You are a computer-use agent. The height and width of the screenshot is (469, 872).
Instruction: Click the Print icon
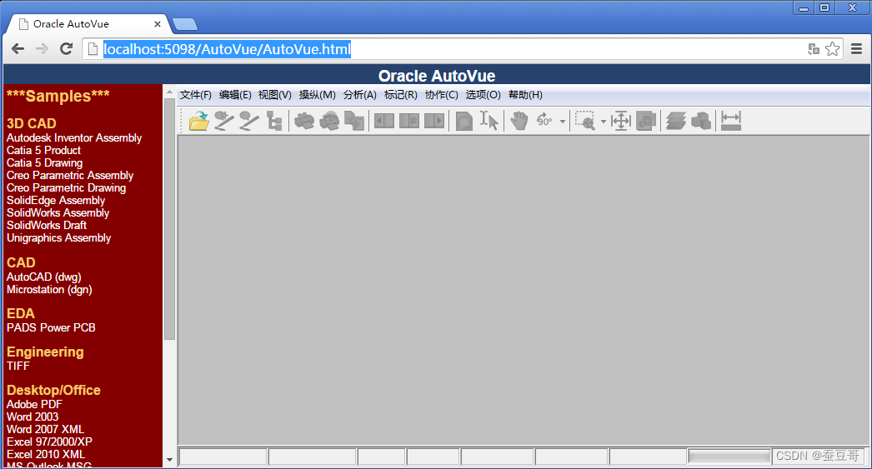tap(304, 121)
